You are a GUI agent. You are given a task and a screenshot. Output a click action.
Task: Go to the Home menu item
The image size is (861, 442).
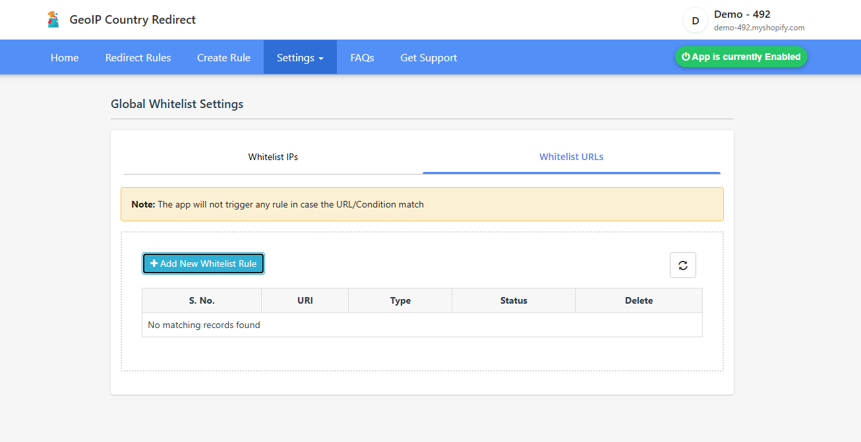65,58
